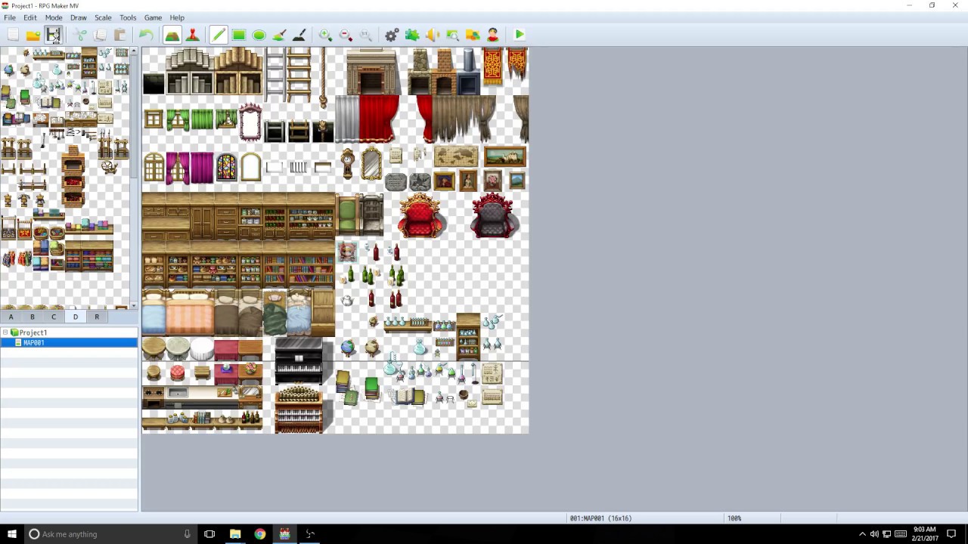The height and width of the screenshot is (544, 968).
Task: Open the Sound Test speaker icon
Action: [433, 35]
